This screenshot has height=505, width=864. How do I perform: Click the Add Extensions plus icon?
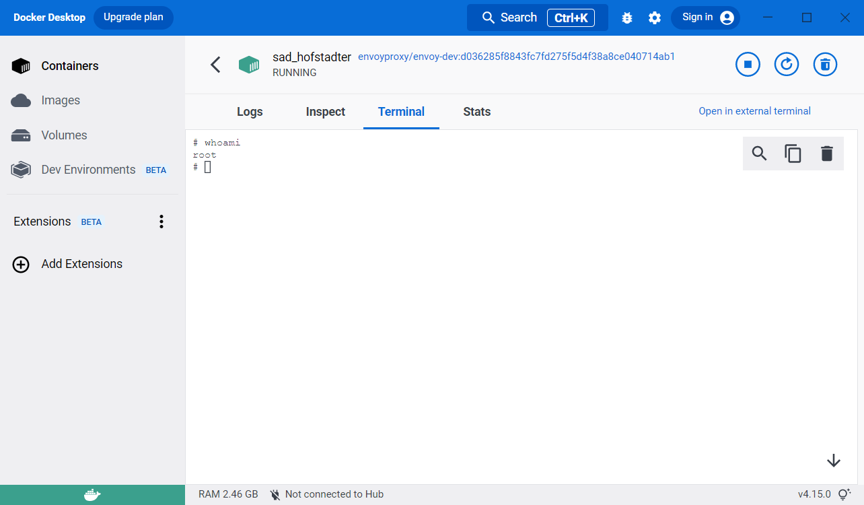click(x=21, y=265)
